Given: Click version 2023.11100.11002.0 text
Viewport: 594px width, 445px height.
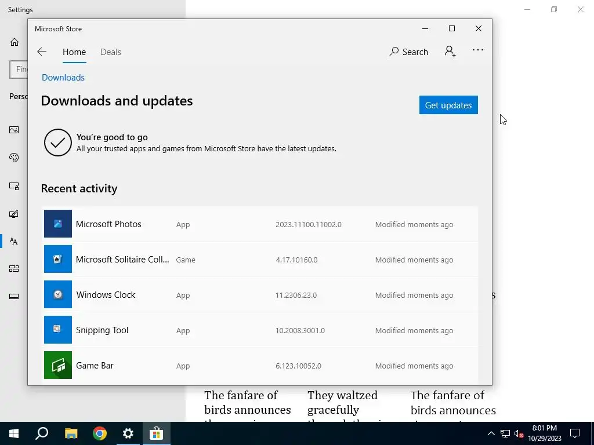Looking at the screenshot, I should (x=309, y=224).
